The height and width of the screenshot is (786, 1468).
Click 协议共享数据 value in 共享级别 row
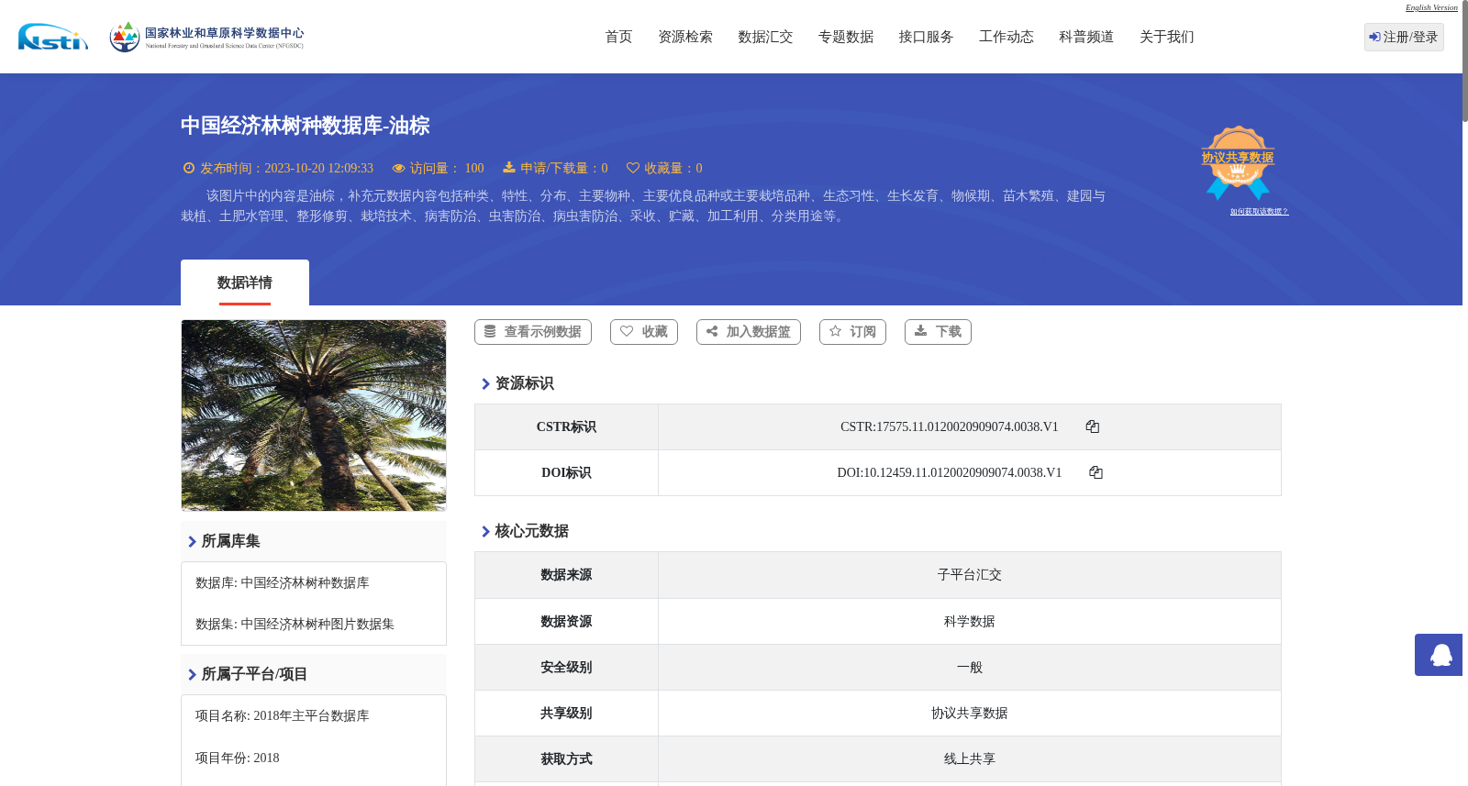point(970,714)
